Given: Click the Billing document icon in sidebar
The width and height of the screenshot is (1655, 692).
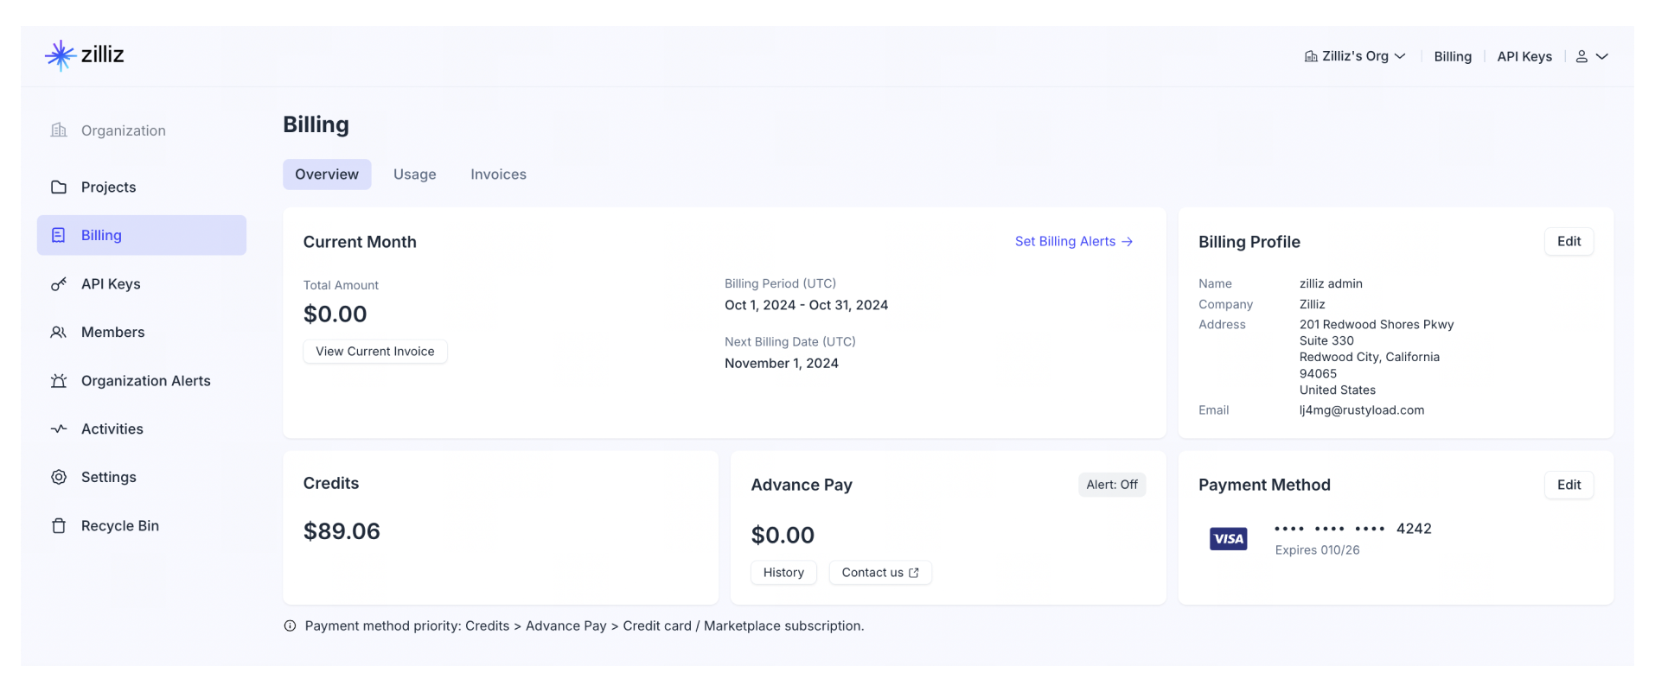Looking at the screenshot, I should click(58, 234).
